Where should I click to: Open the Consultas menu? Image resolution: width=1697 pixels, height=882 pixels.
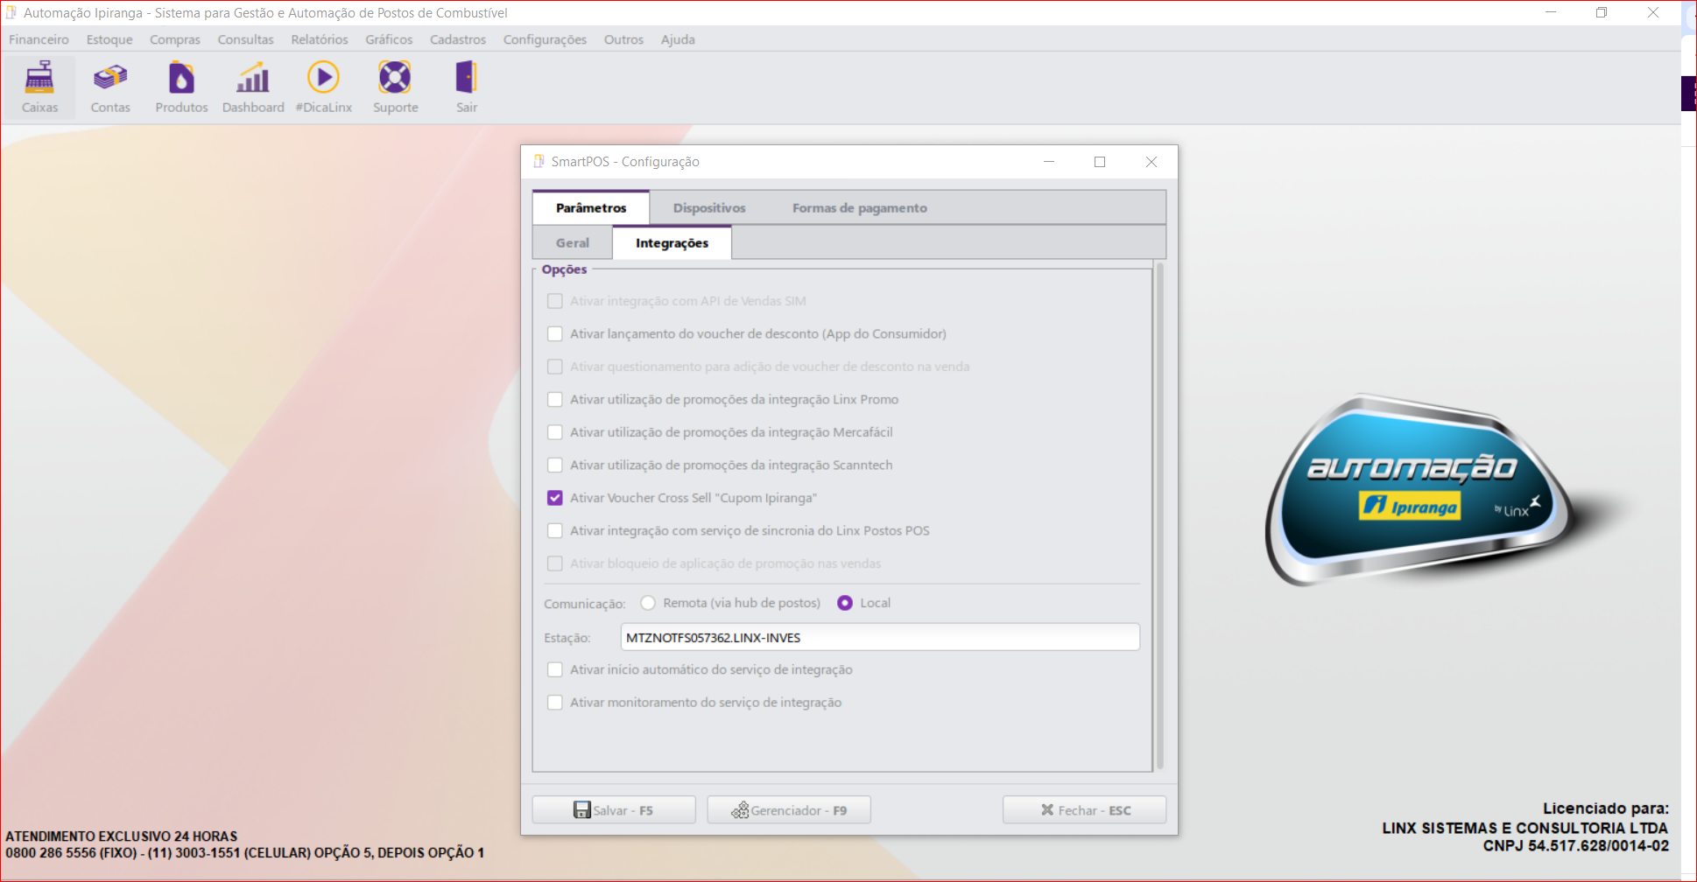pyautogui.click(x=245, y=39)
